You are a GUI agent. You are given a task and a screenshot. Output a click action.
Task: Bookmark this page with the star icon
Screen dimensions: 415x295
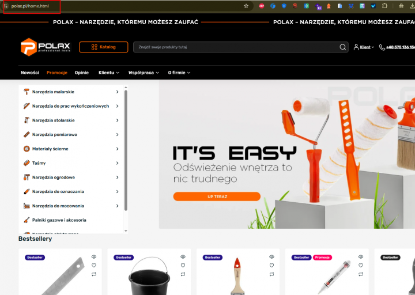pyautogui.click(x=246, y=6)
